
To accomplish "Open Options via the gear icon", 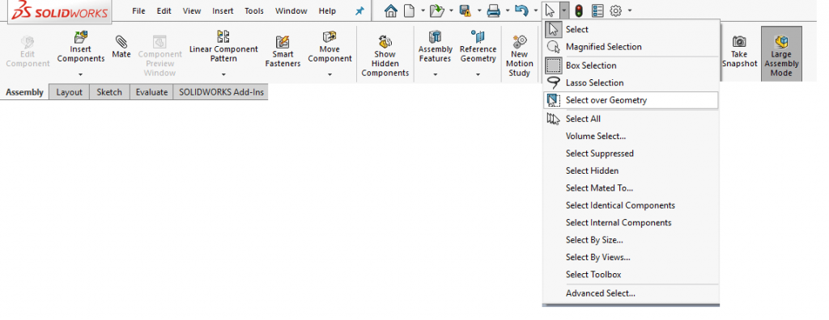I will click(x=615, y=11).
